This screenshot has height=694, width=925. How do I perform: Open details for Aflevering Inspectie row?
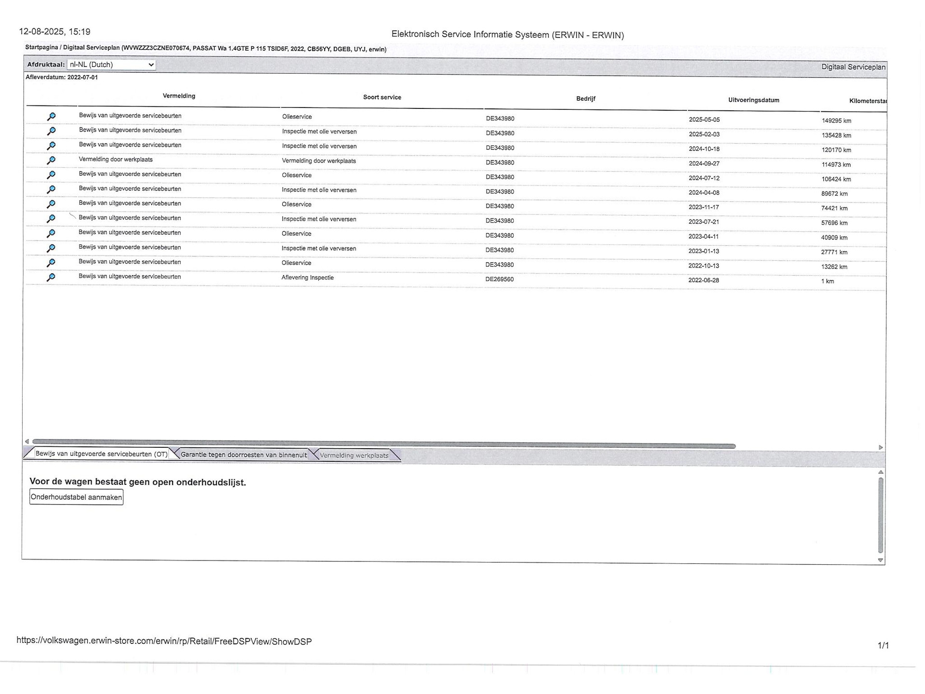tap(51, 278)
